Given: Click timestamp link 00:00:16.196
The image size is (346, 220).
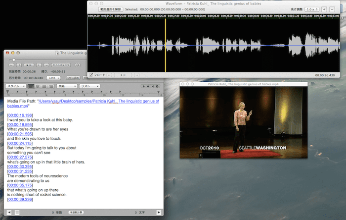Looking at the screenshot, I should coord(20,115).
